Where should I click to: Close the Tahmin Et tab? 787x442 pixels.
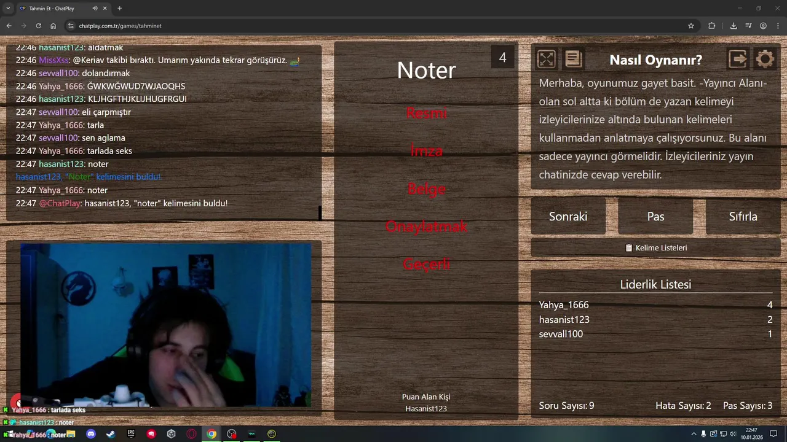105,9
